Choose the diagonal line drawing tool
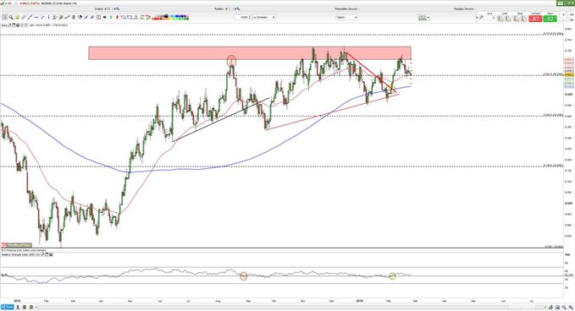The height and width of the screenshot is (311, 575). pyautogui.click(x=30, y=17)
